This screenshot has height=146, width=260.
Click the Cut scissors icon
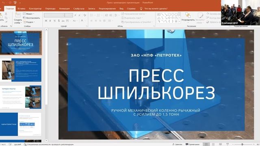[6, 14]
